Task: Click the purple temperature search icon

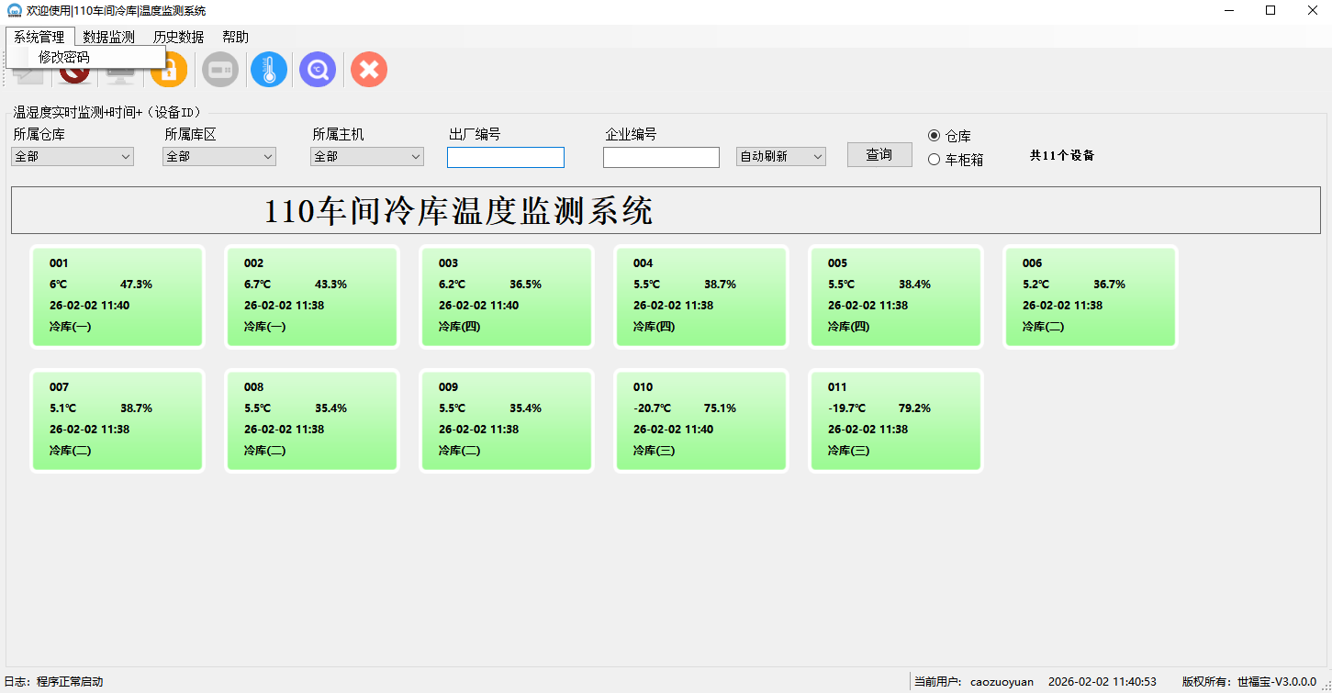Action: 318,70
